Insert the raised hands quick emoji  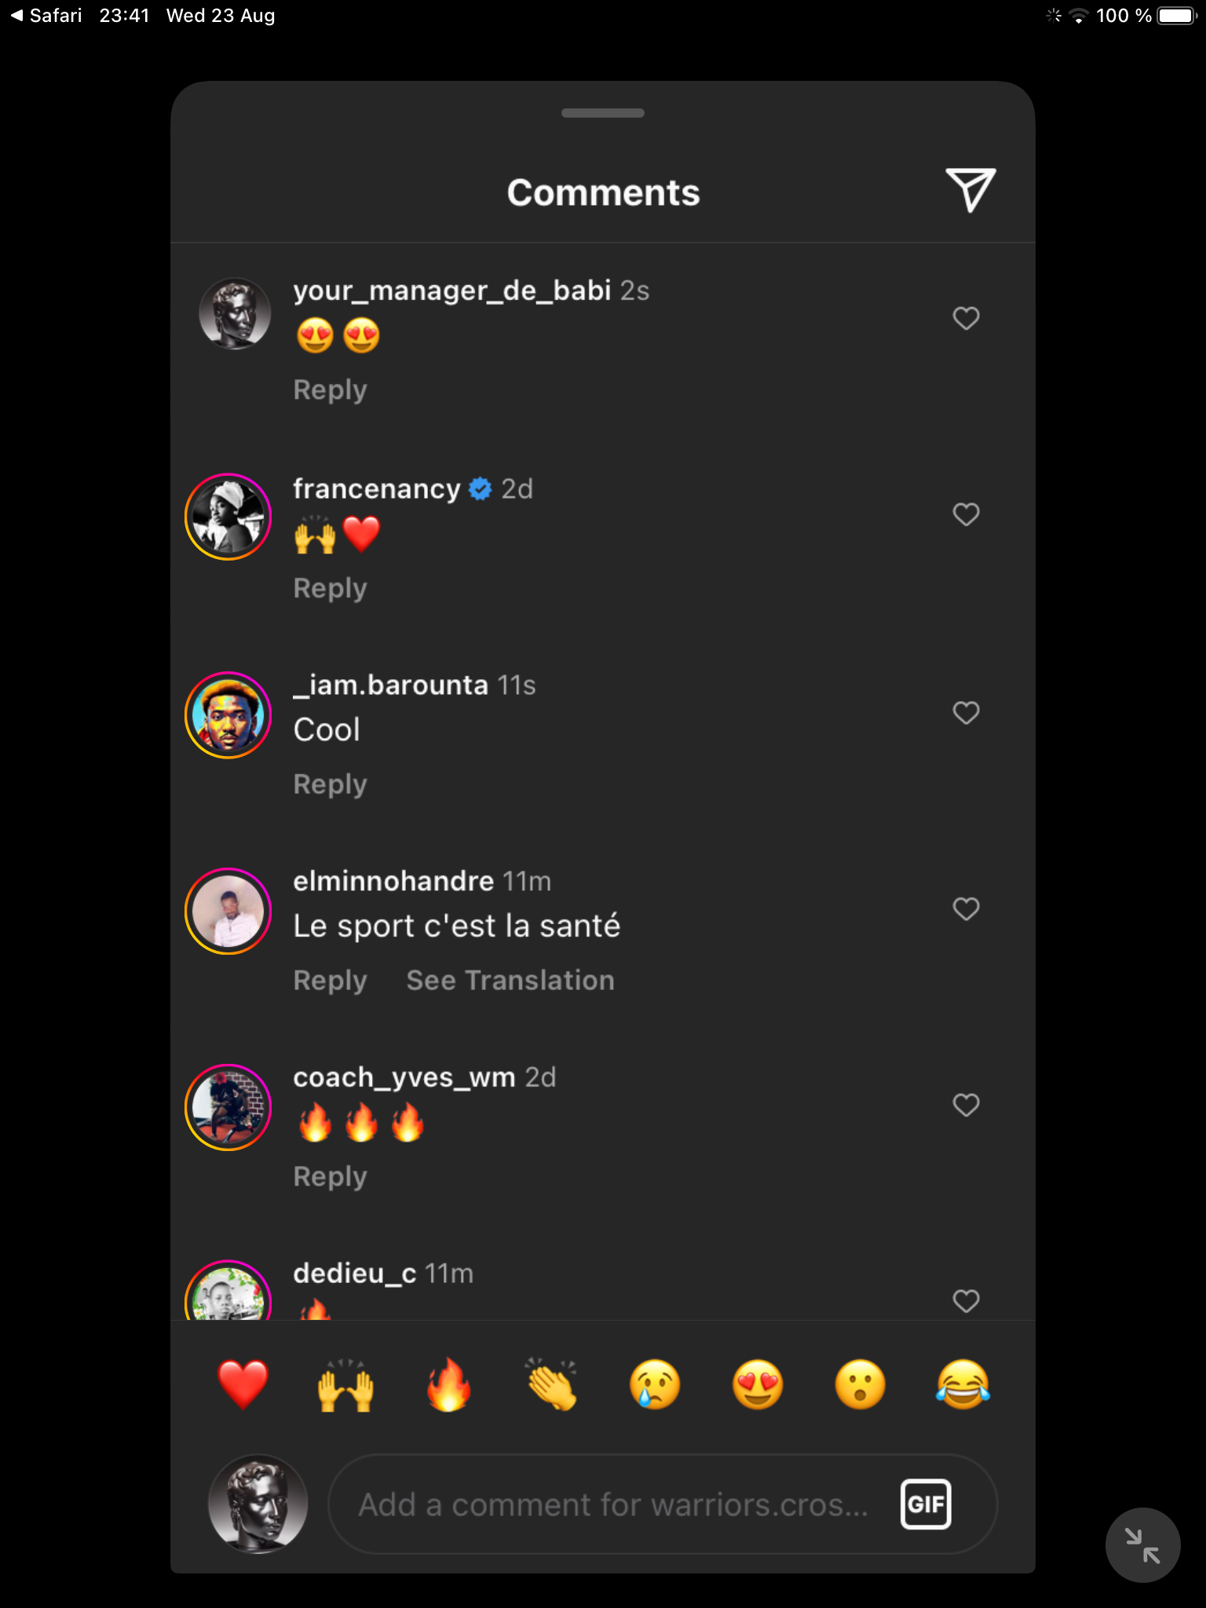click(345, 1384)
